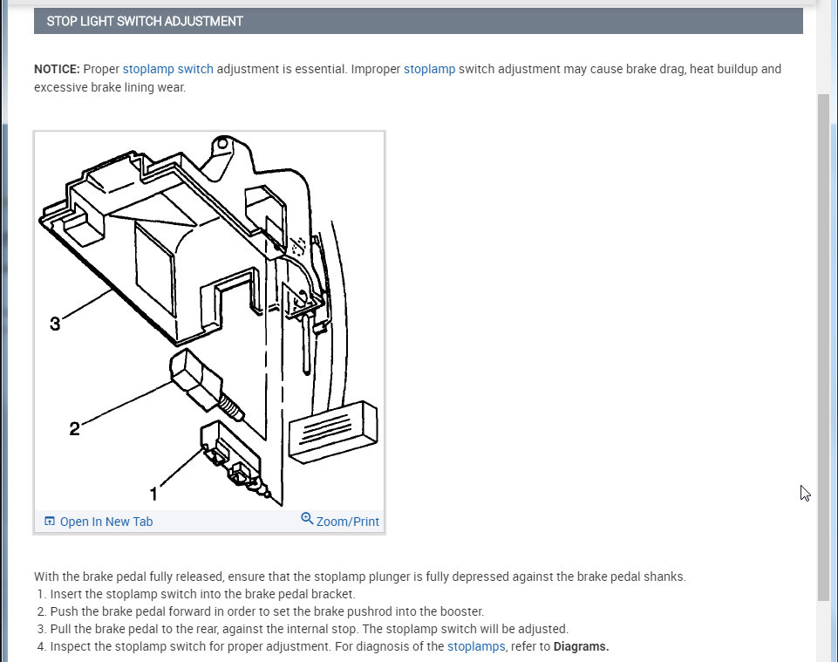
Task: Click callout number 1 in diagram
Action: pyautogui.click(x=153, y=494)
